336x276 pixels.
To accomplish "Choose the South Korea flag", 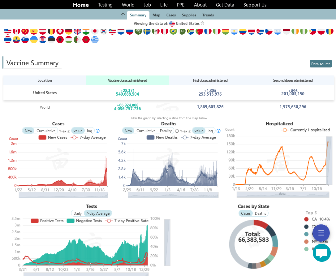I will point(104,31).
